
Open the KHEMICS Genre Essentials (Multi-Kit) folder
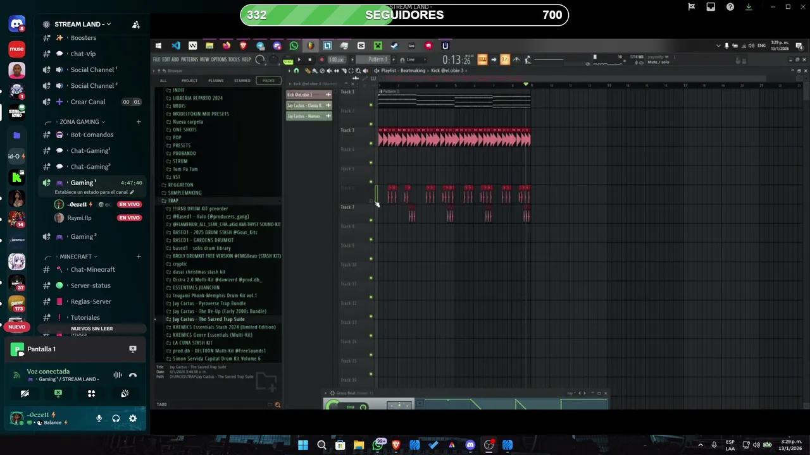[213, 335]
